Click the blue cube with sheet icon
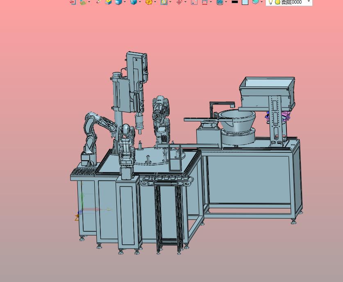The height and width of the screenshot is (282, 343). [134, 2]
